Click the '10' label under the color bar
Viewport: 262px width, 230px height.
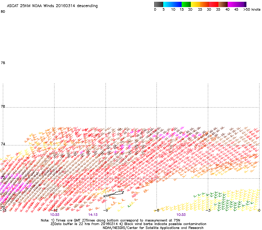(173, 10)
